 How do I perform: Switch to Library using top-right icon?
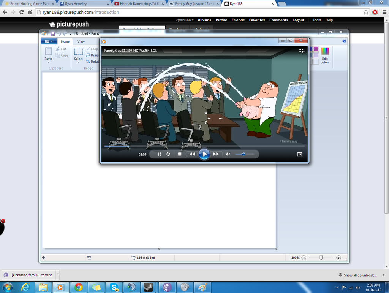point(302,51)
